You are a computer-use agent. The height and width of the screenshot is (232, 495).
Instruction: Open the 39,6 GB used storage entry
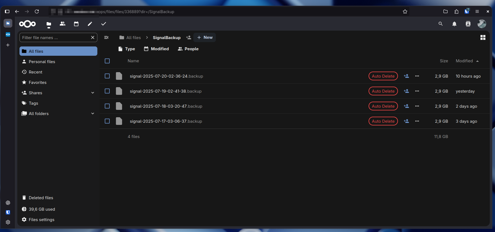coord(58,209)
